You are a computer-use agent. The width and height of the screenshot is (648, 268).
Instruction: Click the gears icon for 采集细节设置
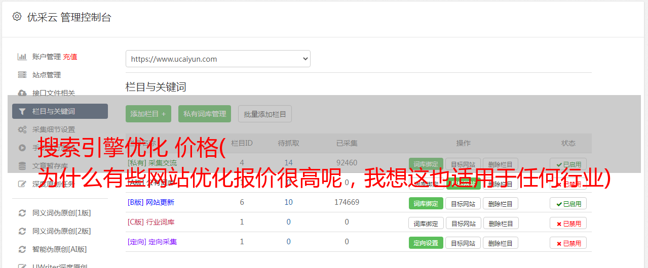point(22,129)
